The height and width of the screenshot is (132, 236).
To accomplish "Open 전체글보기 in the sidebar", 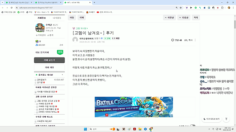I will point(42,80).
